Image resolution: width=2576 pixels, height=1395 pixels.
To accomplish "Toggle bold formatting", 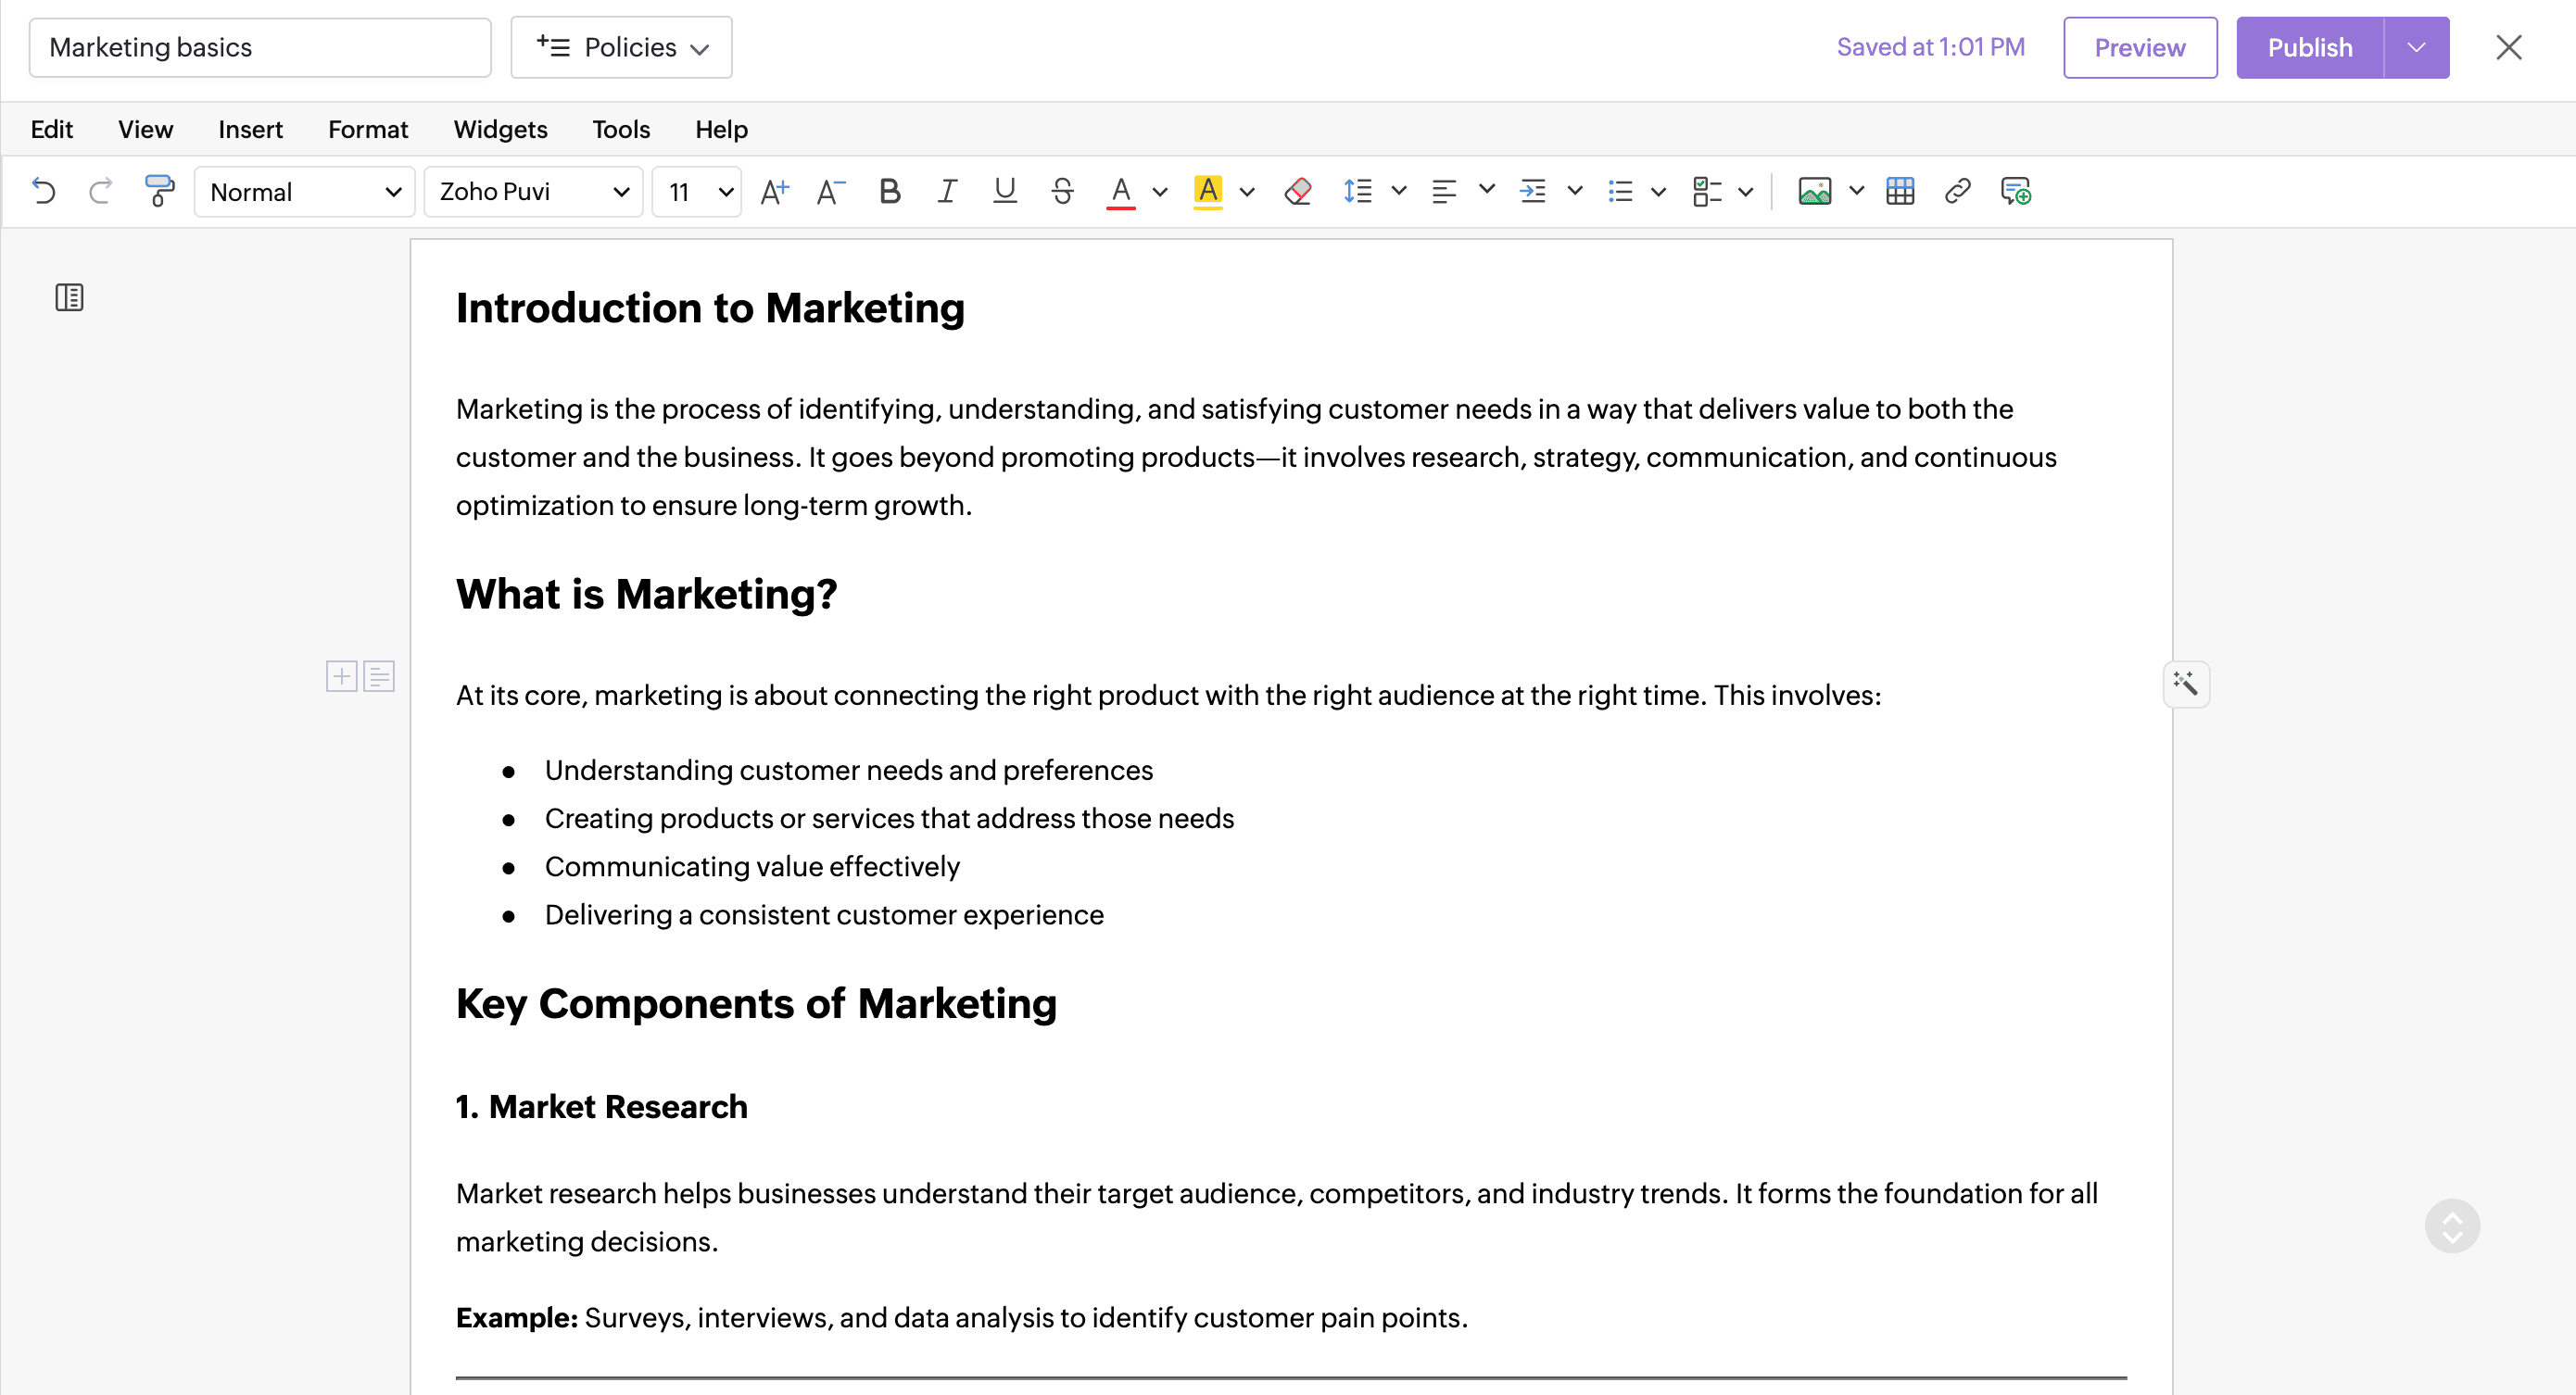I will pyautogui.click(x=889, y=191).
